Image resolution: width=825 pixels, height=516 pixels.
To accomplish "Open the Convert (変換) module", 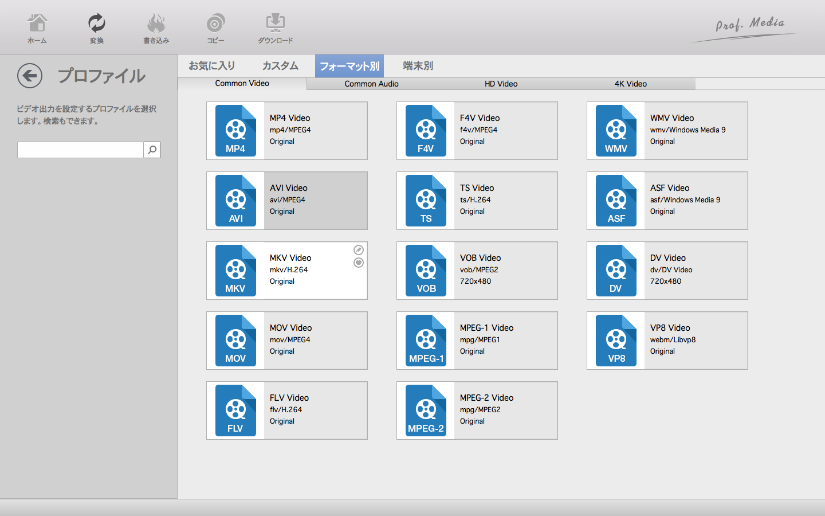I will (x=96, y=28).
